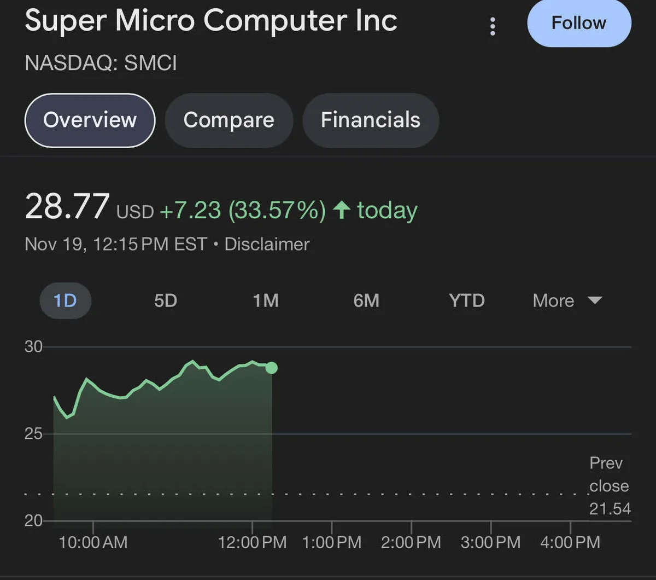The image size is (656, 580).
Task: Select the 1D time range
Action: pos(65,300)
